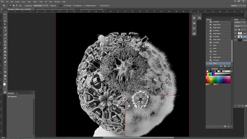
Task: Switch to the Info tab
Action: coord(17,93)
